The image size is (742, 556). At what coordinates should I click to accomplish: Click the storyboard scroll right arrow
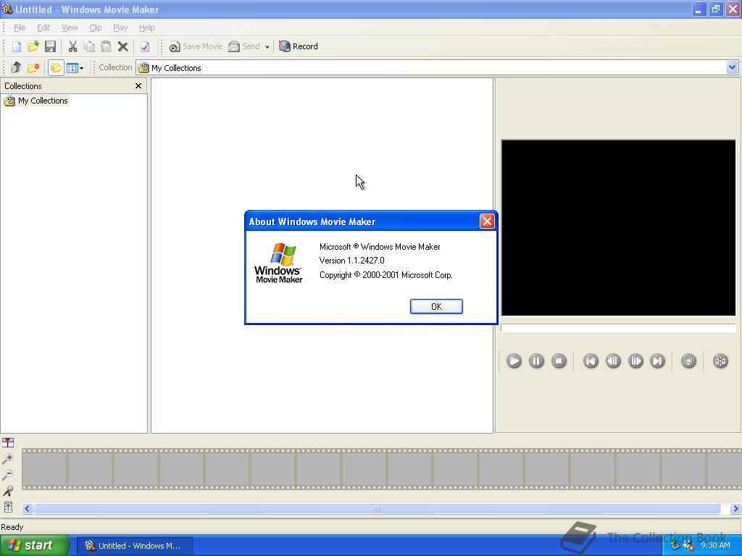735,509
